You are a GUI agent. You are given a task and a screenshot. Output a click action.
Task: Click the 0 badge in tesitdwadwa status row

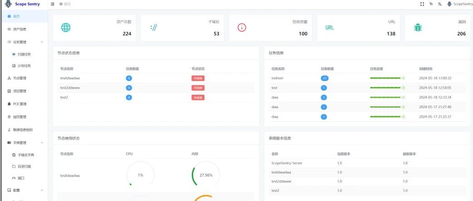coord(129,78)
